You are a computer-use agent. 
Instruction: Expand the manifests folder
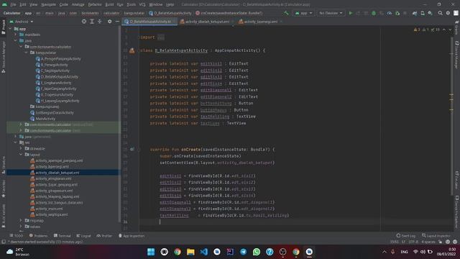tap(16, 35)
